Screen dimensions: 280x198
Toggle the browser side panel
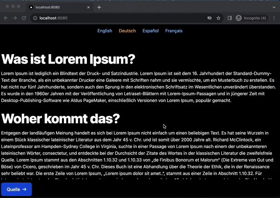[230, 18]
